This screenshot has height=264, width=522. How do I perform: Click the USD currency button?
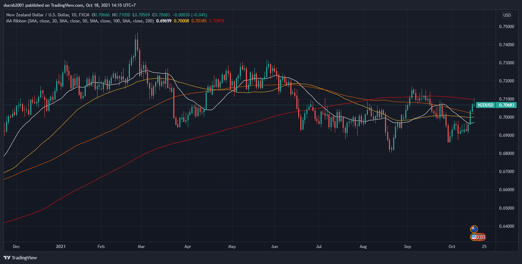[507, 15]
